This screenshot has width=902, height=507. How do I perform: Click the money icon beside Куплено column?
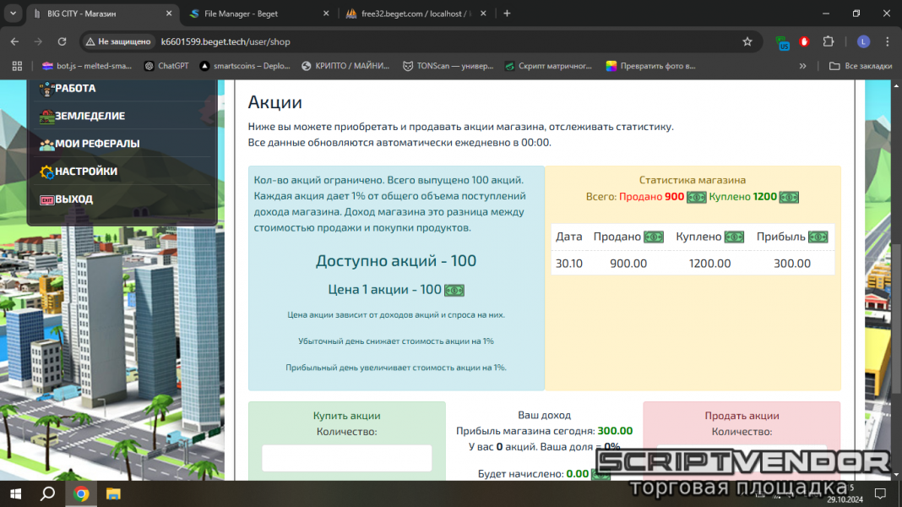pos(734,237)
